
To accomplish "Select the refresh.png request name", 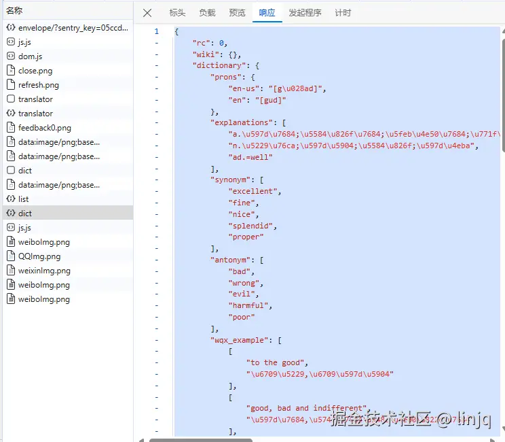I will [39, 85].
